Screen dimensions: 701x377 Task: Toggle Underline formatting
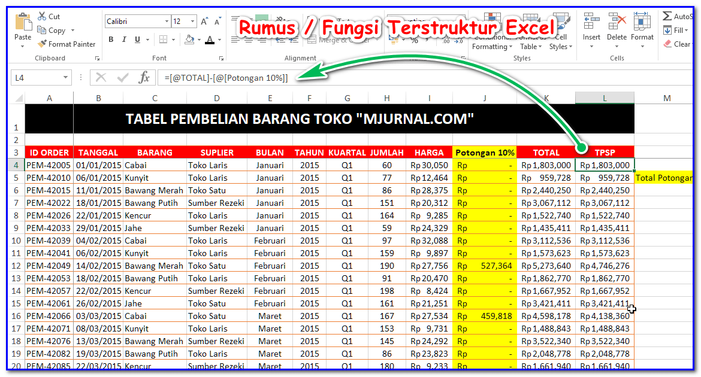[x=137, y=39]
